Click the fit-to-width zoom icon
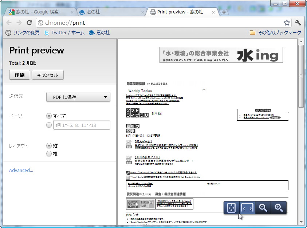This screenshot has width=307, height=228. point(247,208)
